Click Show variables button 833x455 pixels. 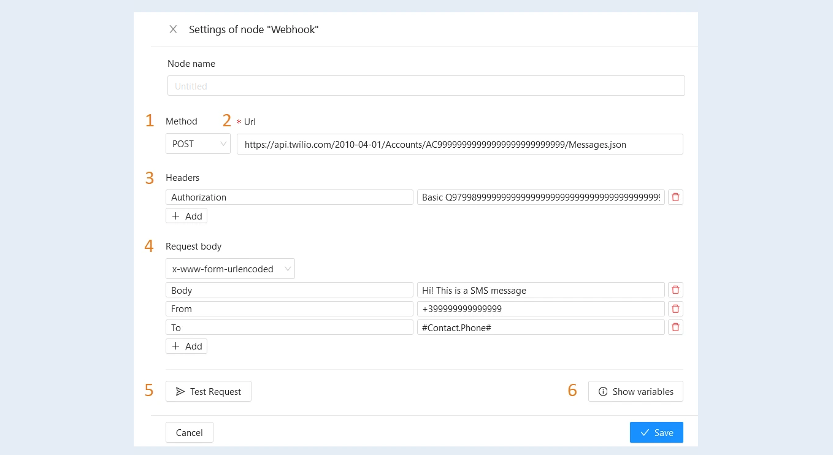[635, 391]
